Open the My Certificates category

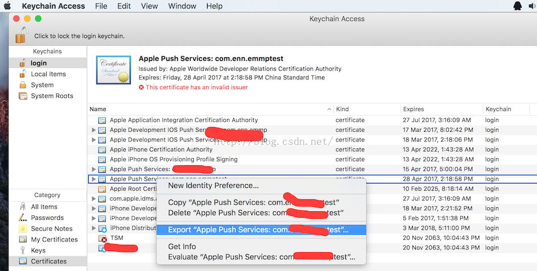pyautogui.click(x=54, y=239)
